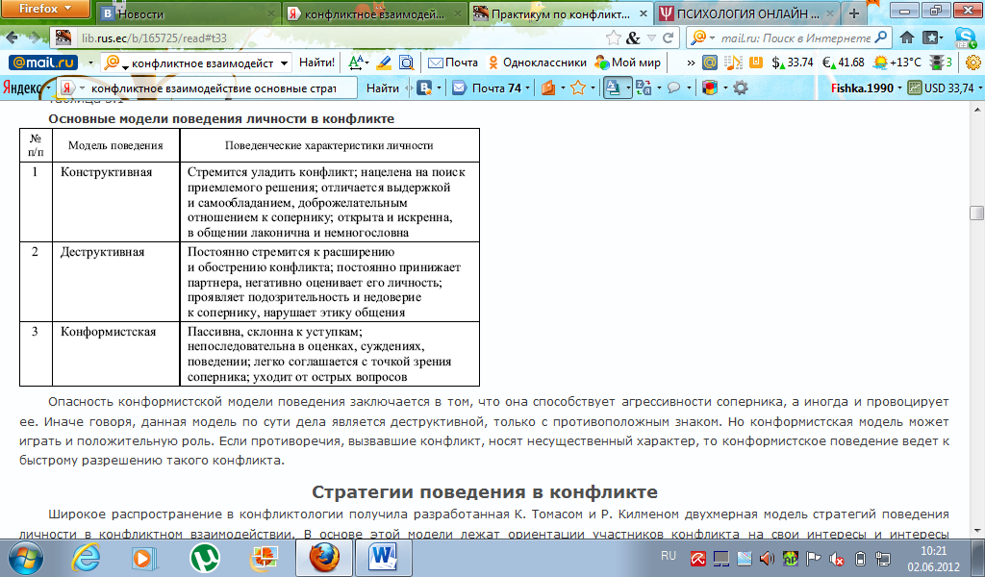
Task: Open Одноклассники from the toolbar
Action: pos(538,63)
